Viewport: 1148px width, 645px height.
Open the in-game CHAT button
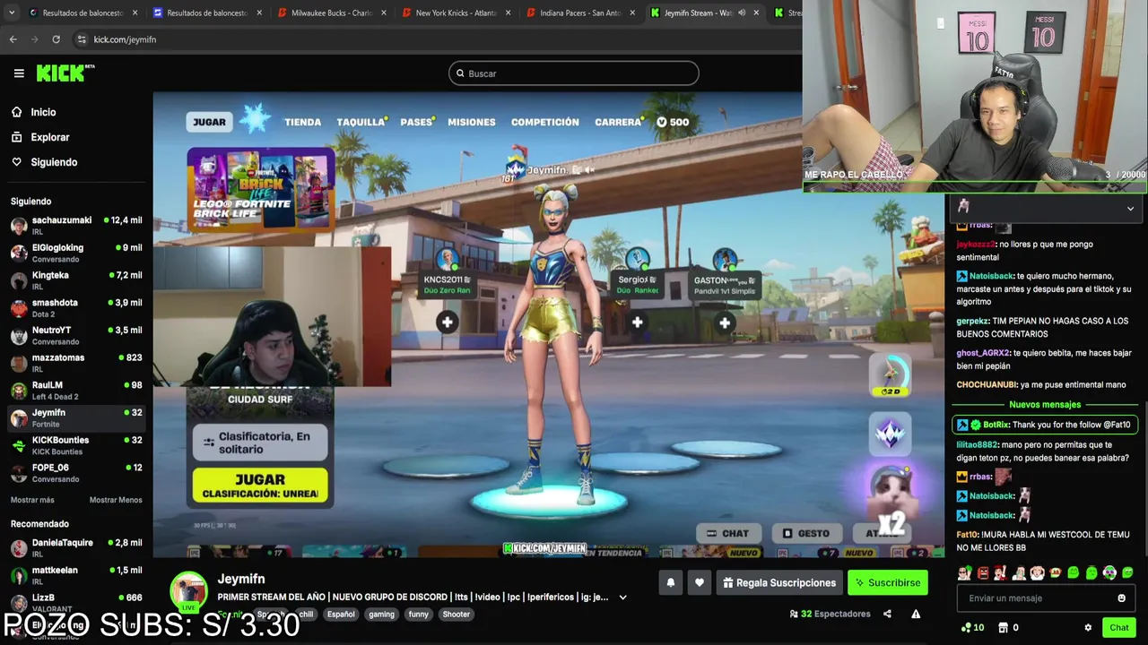(x=728, y=533)
